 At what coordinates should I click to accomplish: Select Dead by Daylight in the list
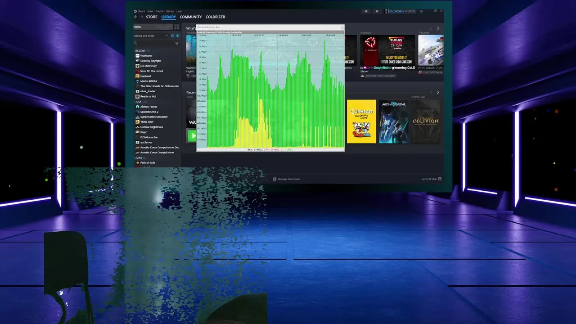(x=150, y=61)
